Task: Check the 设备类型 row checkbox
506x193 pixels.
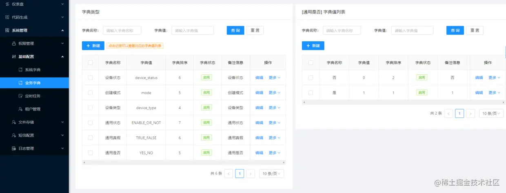Action: [x=91, y=108]
